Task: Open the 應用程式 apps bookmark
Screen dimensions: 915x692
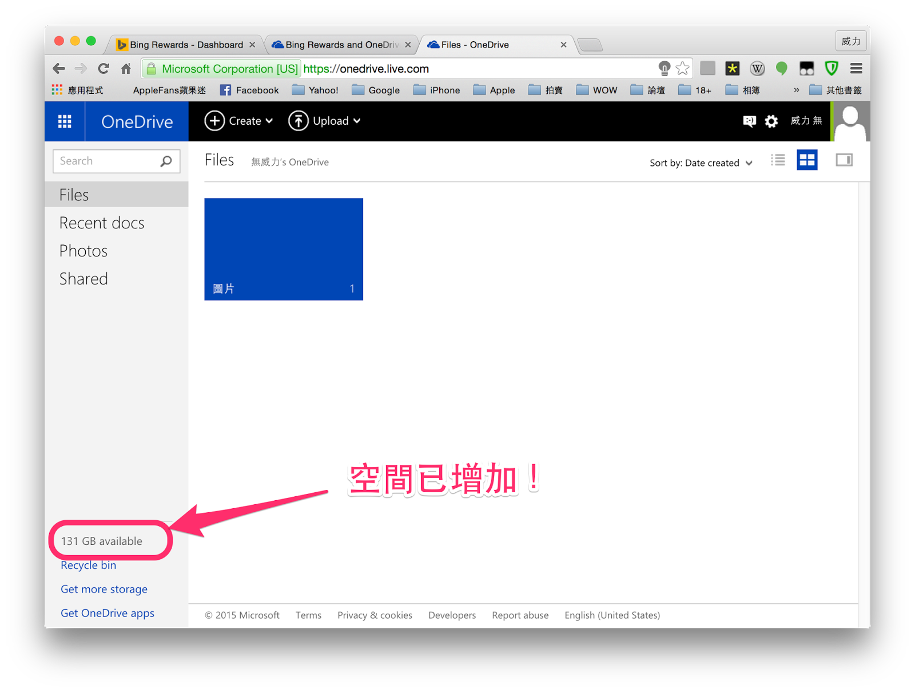Action: (x=78, y=90)
